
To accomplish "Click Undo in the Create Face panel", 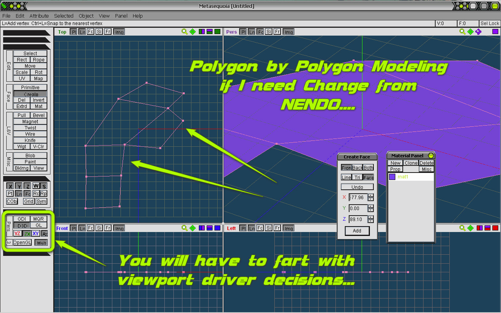I will [x=357, y=187].
